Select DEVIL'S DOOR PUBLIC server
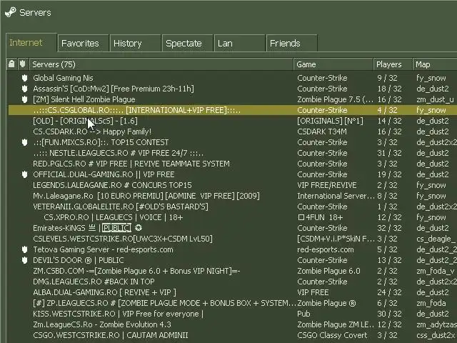457x343 pixels. [x=233, y=260]
